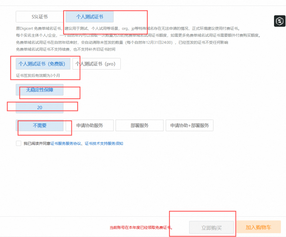Image resolution: width=286 pixels, height=237 pixels.
Task: Select the 无稳定性保障 option
Action: pos(40,90)
